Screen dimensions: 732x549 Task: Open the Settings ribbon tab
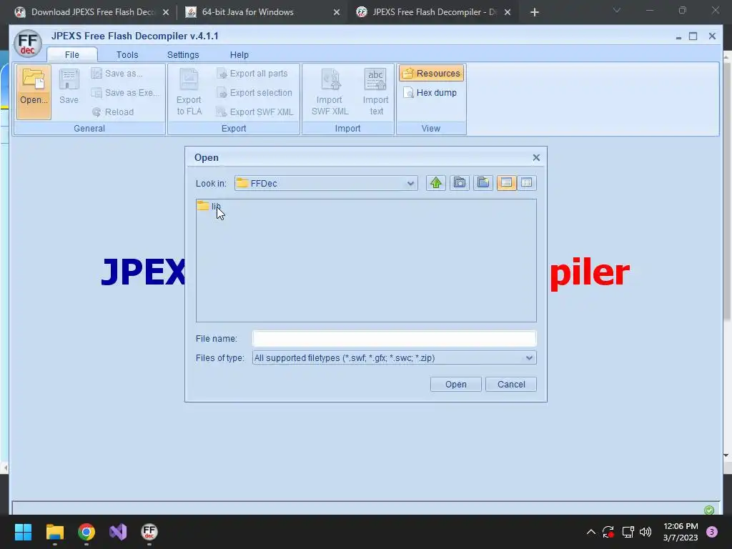click(183, 54)
